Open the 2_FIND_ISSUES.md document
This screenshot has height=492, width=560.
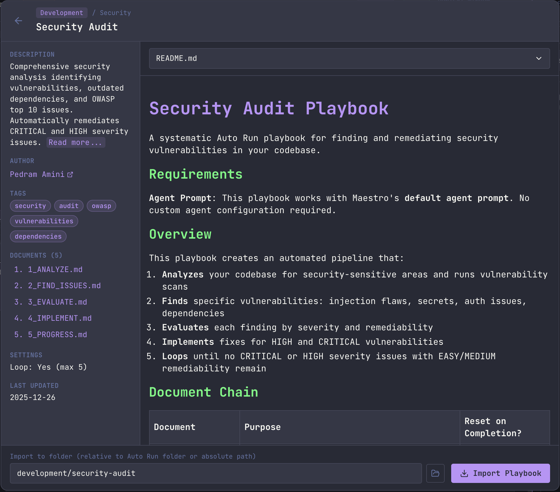pyautogui.click(x=64, y=286)
